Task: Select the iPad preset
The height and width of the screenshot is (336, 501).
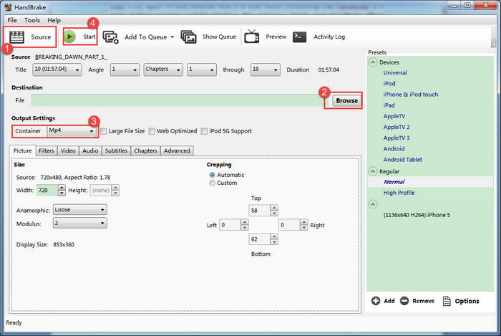Action: (389, 105)
